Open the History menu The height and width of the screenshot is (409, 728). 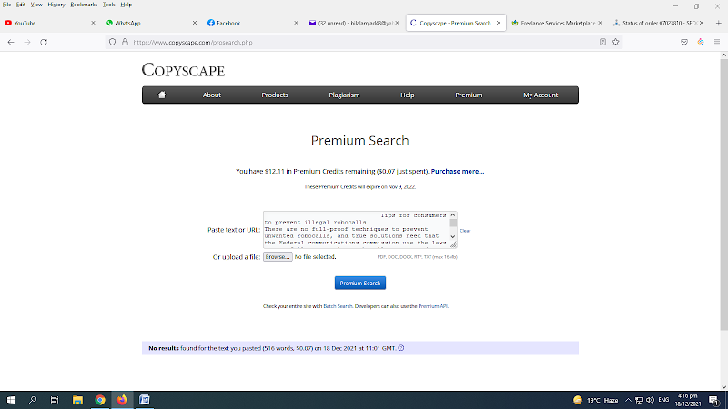56,5
